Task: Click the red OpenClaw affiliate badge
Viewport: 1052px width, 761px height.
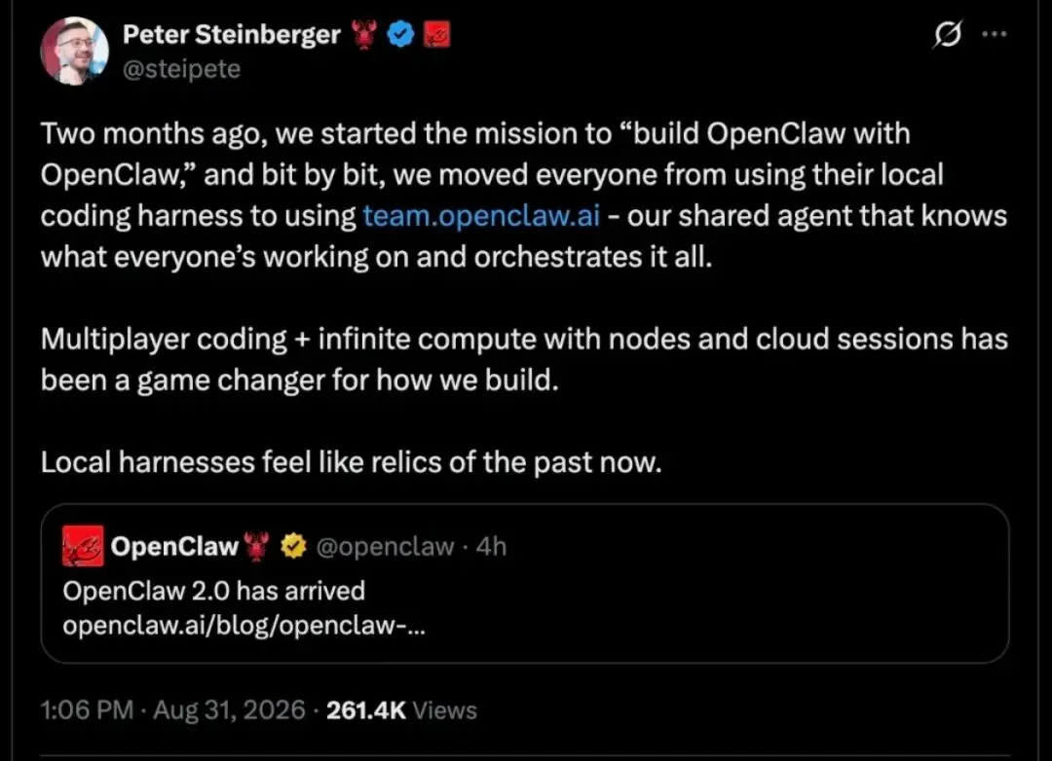Action: pos(436,34)
